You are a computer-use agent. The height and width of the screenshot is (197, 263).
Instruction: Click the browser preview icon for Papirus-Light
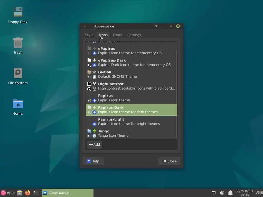pos(95,124)
